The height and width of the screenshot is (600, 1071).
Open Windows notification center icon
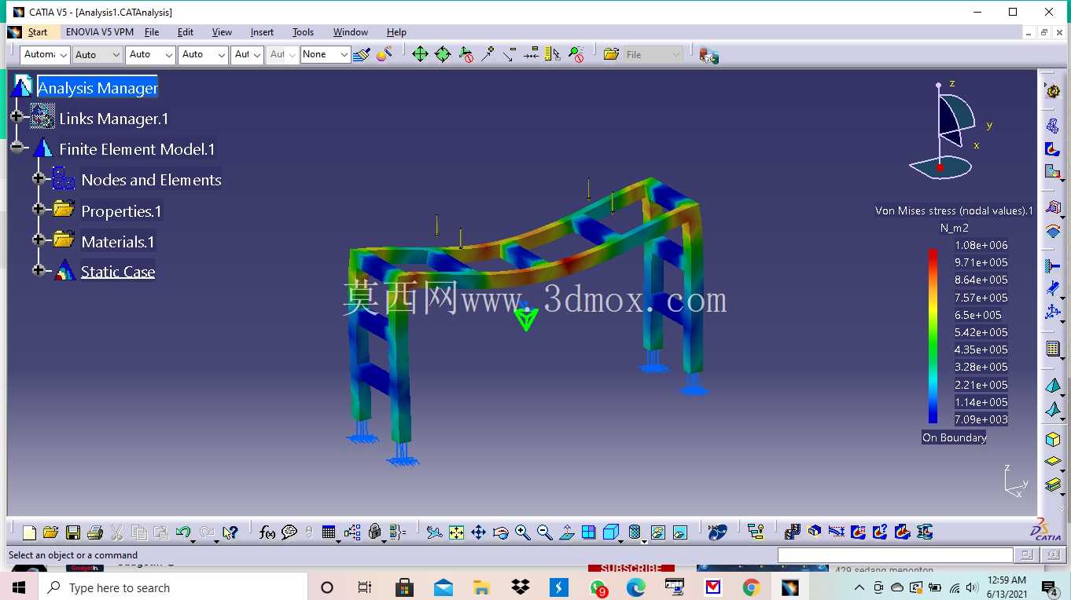pos(1049,587)
